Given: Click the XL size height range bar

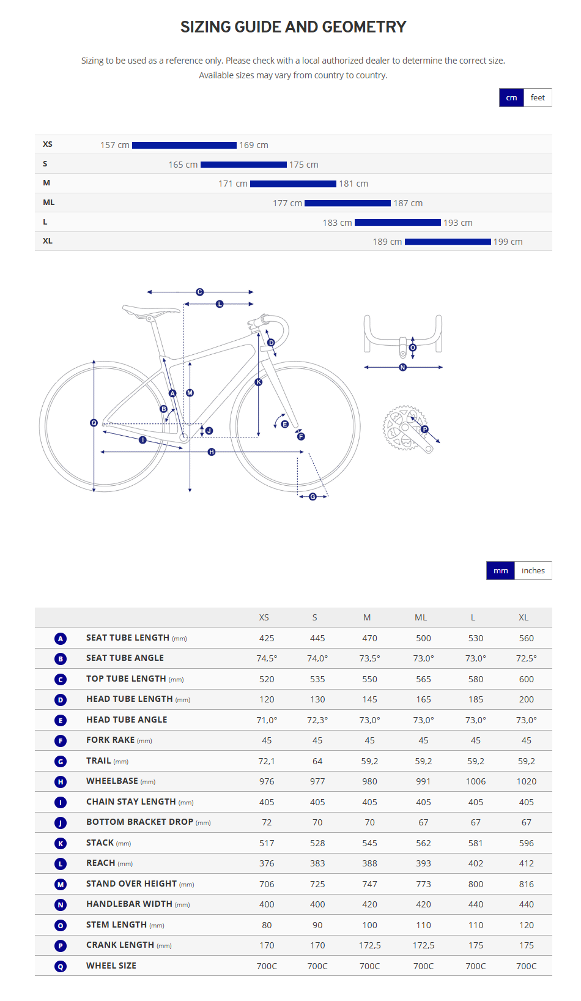Looking at the screenshot, I should coord(448,242).
